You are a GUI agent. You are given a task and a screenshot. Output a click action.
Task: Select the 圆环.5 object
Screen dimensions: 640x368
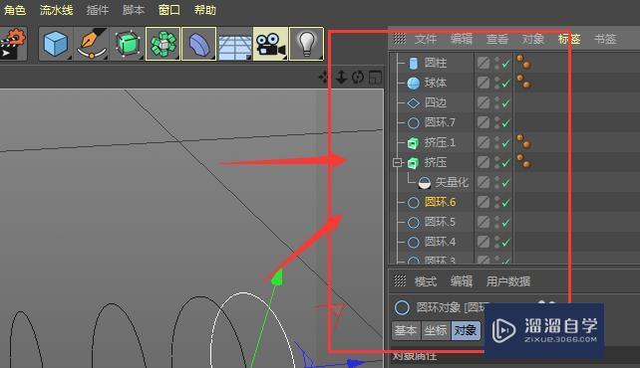click(440, 222)
